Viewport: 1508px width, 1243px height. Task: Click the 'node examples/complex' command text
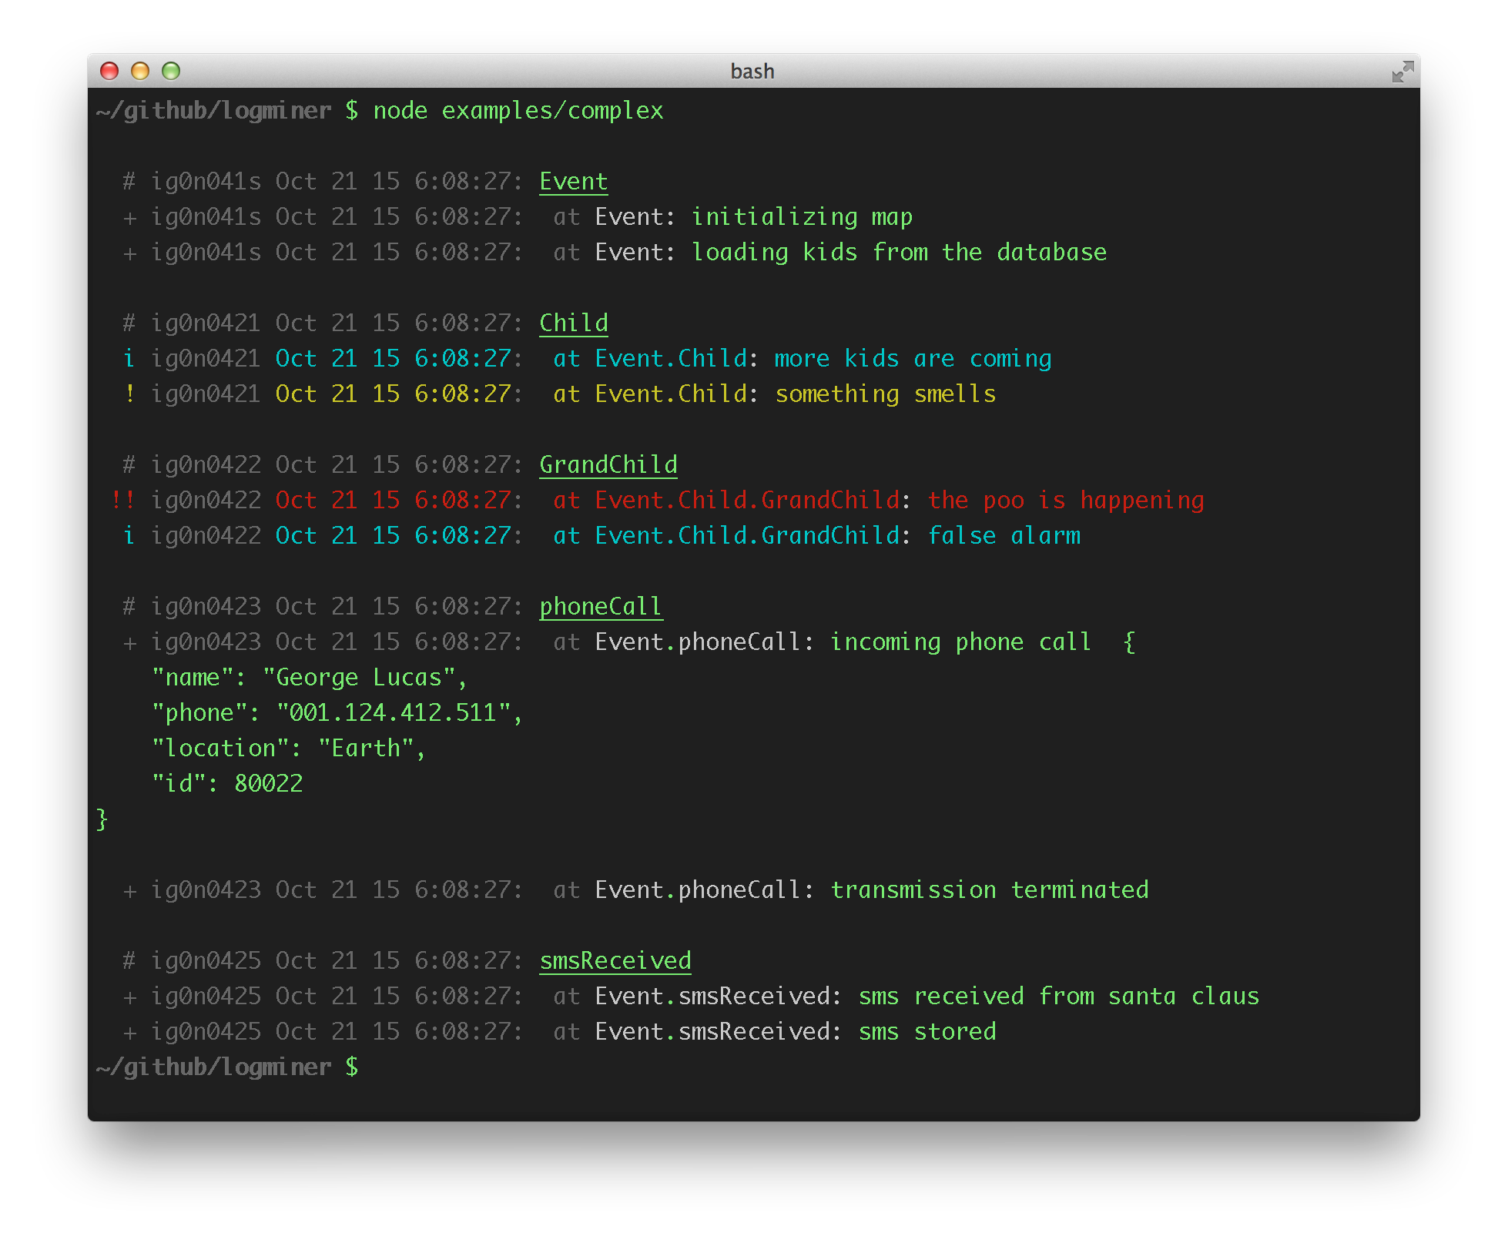518,111
